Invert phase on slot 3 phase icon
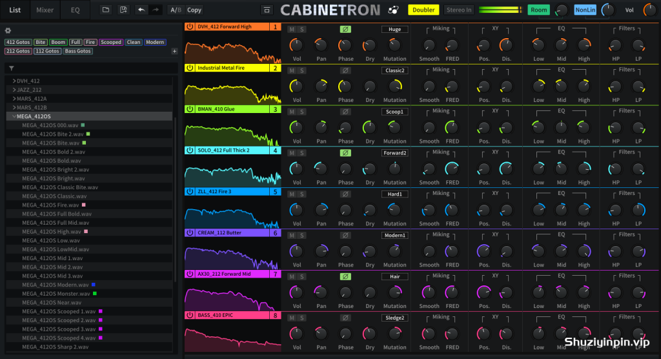661x359 pixels. (345, 112)
